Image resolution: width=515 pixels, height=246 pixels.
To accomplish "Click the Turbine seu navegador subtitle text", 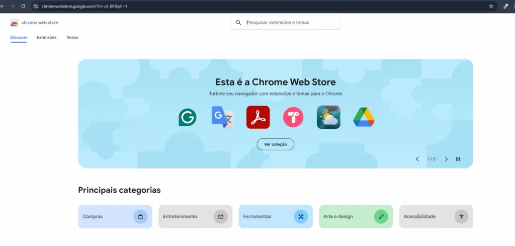I will coord(275,94).
